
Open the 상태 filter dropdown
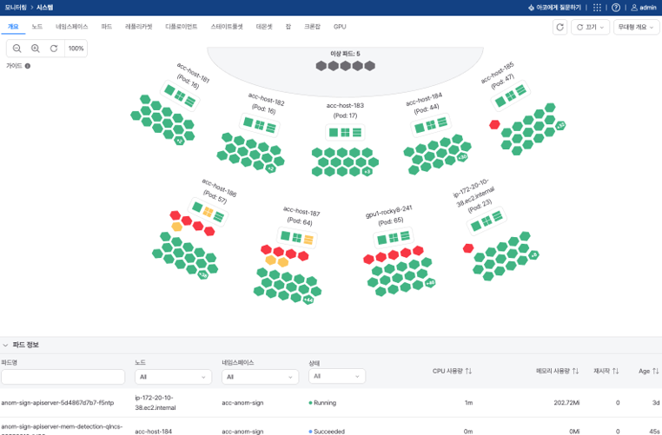pyautogui.click(x=337, y=376)
